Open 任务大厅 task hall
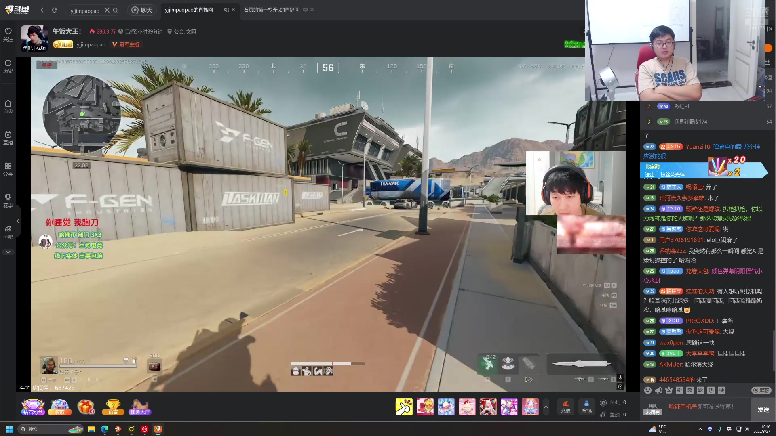Image resolution: width=776 pixels, height=436 pixels. point(140,407)
